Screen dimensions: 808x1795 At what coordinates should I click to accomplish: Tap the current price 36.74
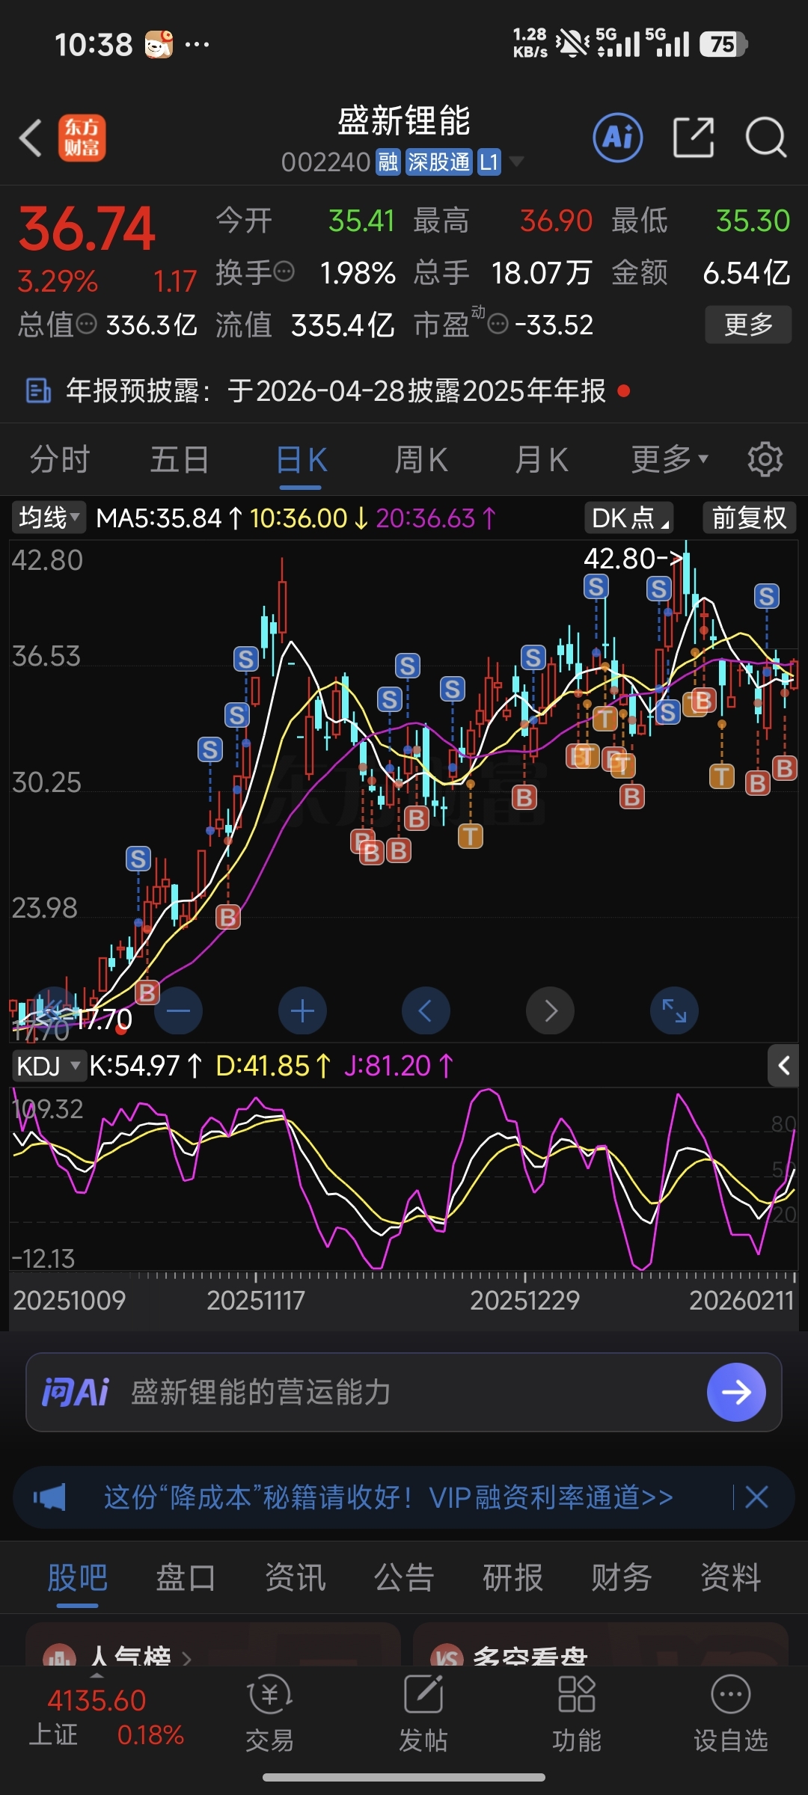pyautogui.click(x=87, y=228)
